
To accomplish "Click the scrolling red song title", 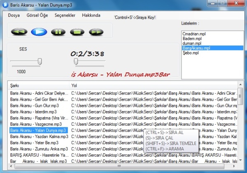I will coord(121,74).
